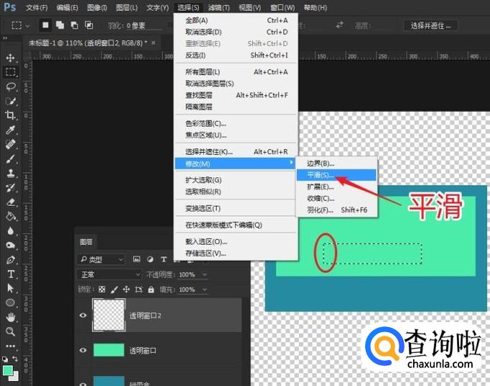Click the 选择并遮住... button
Viewport: 490px width, 386px height.
430,26
